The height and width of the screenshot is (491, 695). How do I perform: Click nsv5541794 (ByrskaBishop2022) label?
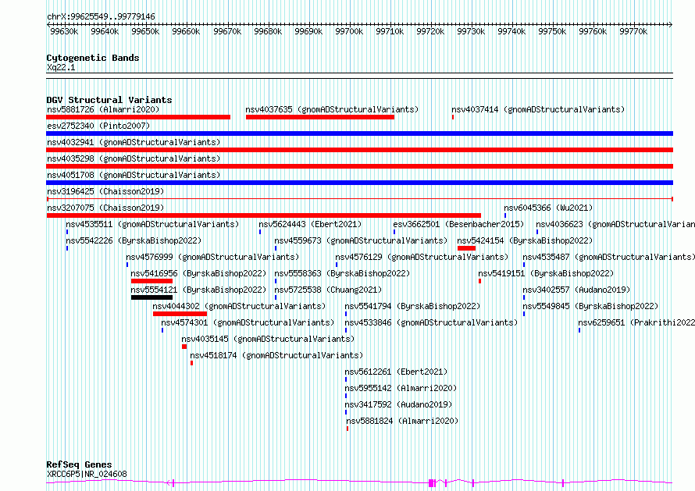click(412, 306)
